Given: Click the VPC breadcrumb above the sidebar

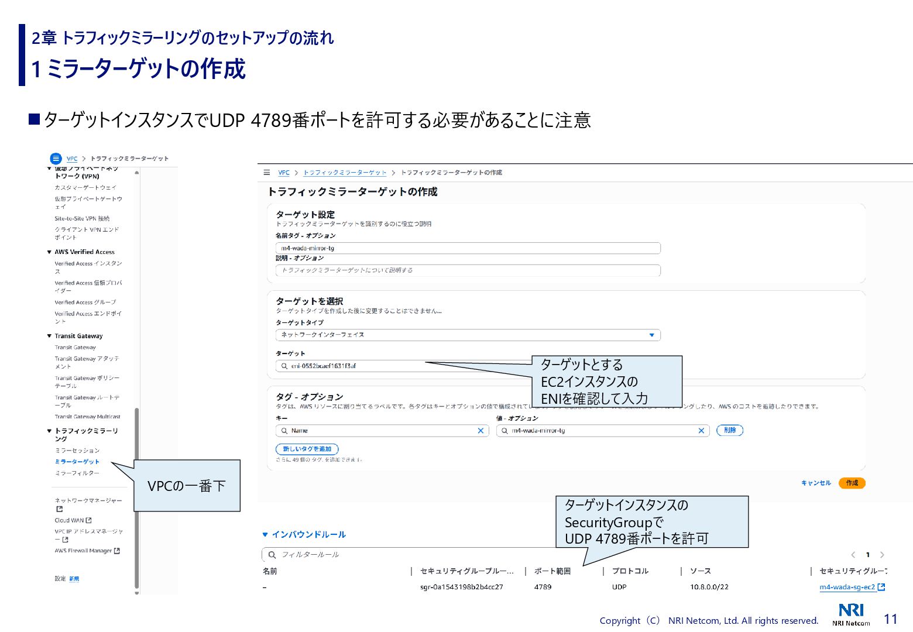Looking at the screenshot, I should 72,159.
